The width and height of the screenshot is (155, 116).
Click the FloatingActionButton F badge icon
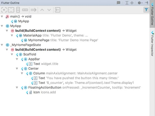point(26,88)
